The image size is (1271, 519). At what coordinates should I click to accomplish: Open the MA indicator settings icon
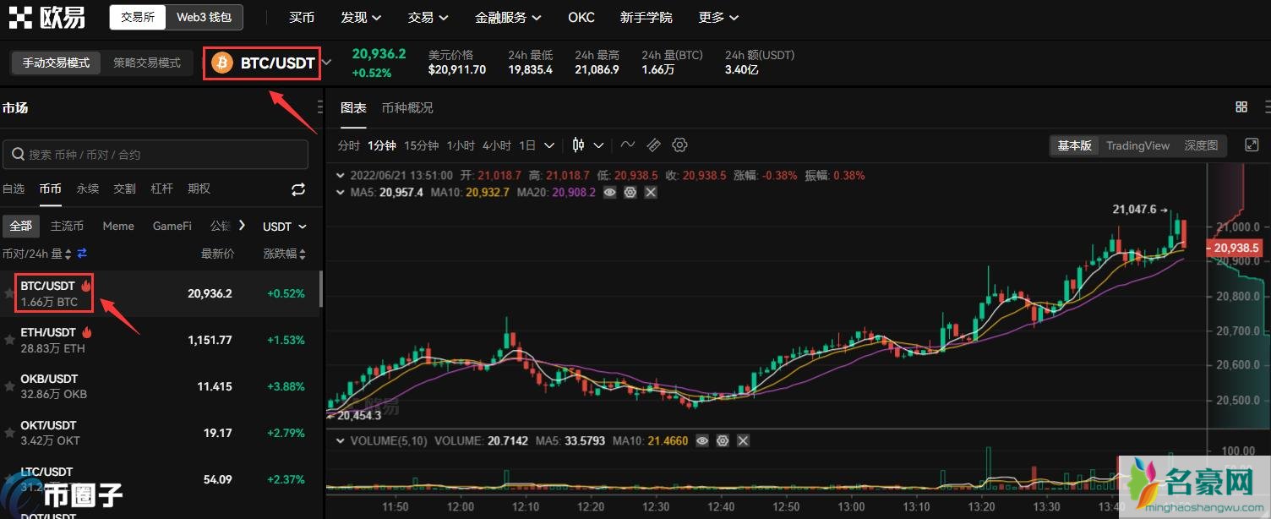point(630,193)
